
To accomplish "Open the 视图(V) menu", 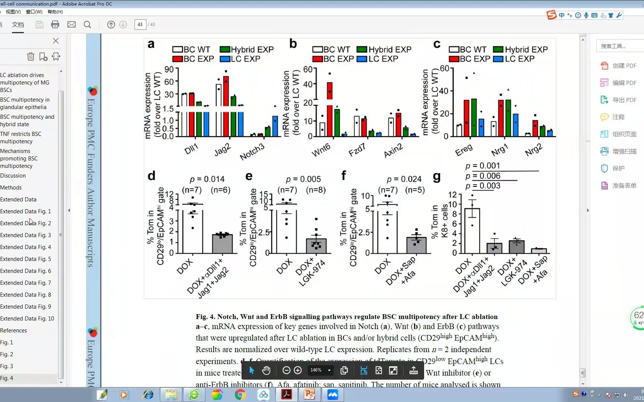I will click(13, 12).
